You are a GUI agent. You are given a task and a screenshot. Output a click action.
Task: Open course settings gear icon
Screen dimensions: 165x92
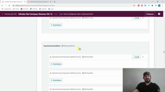[x=159, y=14]
